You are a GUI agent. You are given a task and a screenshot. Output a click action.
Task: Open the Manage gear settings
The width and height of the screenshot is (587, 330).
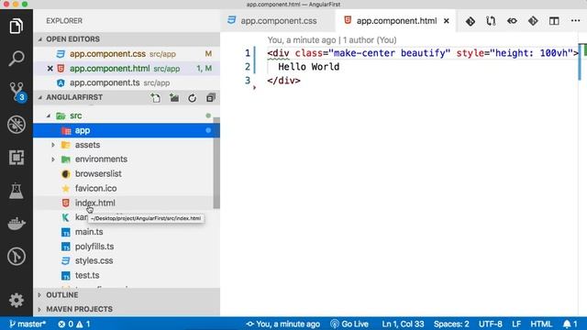(17, 300)
